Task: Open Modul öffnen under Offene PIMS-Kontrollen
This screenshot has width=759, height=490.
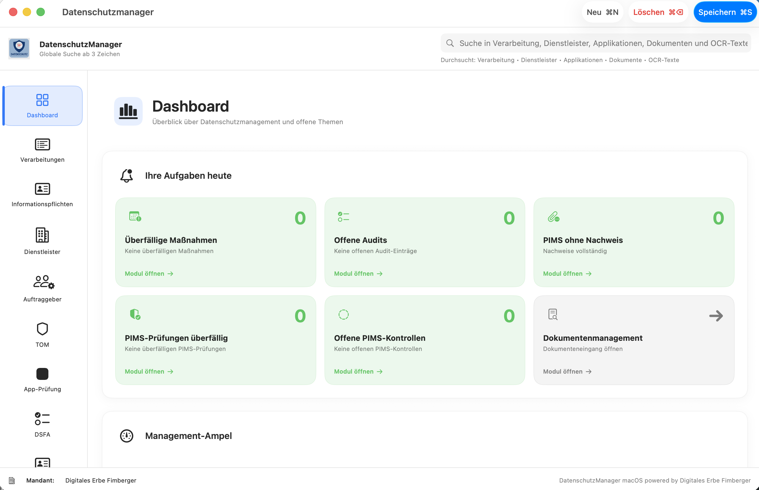Action: [x=358, y=372]
